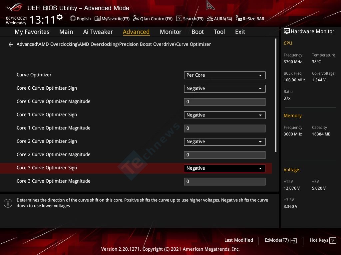Select Core 0 Curve Optimizer Sign label
The width and height of the screenshot is (341, 255).
coord(47,88)
